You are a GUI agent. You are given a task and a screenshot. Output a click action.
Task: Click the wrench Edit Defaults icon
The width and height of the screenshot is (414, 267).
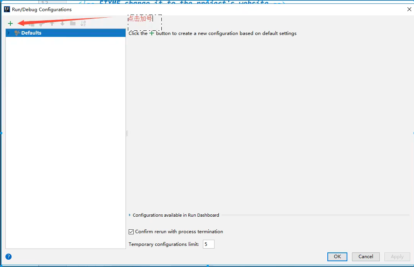pyautogui.click(x=42, y=24)
